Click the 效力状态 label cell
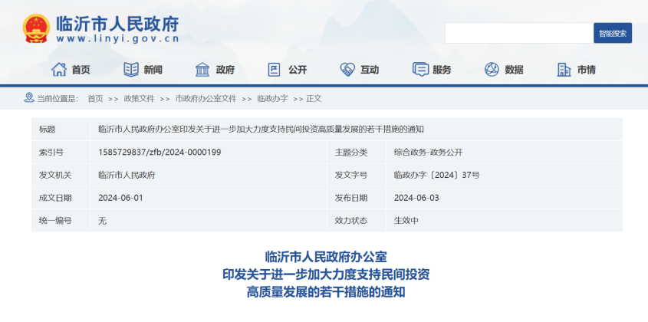This screenshot has width=648, height=322. coord(357,220)
